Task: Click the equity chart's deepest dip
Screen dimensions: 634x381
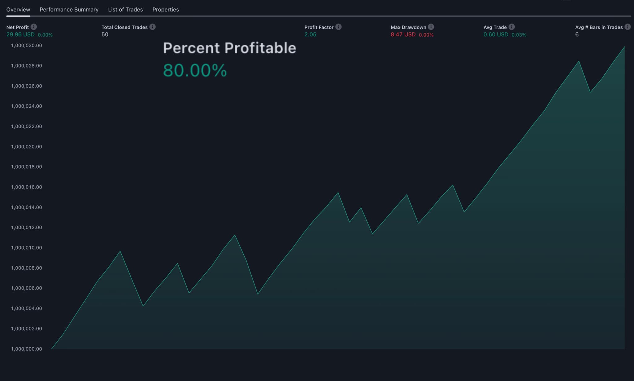Action: coord(143,307)
